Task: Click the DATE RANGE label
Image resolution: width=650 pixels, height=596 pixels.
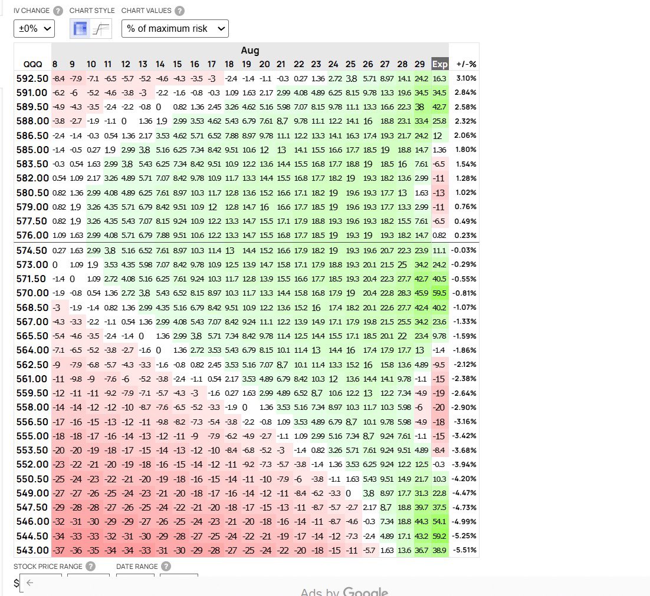Action: click(x=137, y=567)
